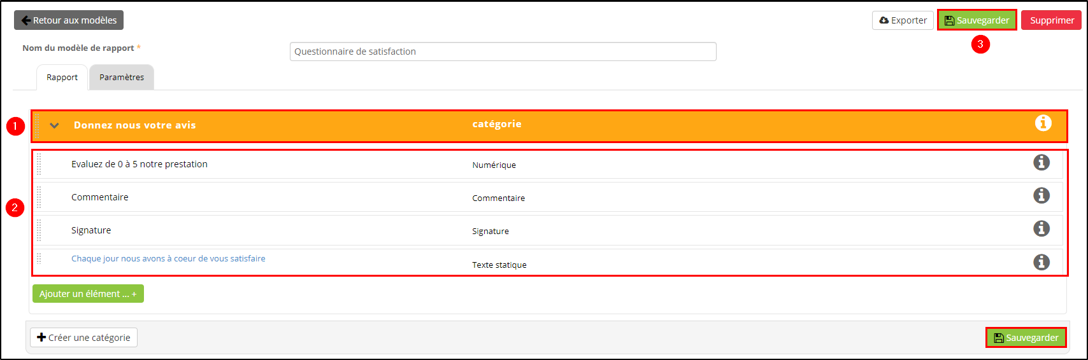
Task: Click drag handle beside Commentaire element
Action: click(39, 197)
